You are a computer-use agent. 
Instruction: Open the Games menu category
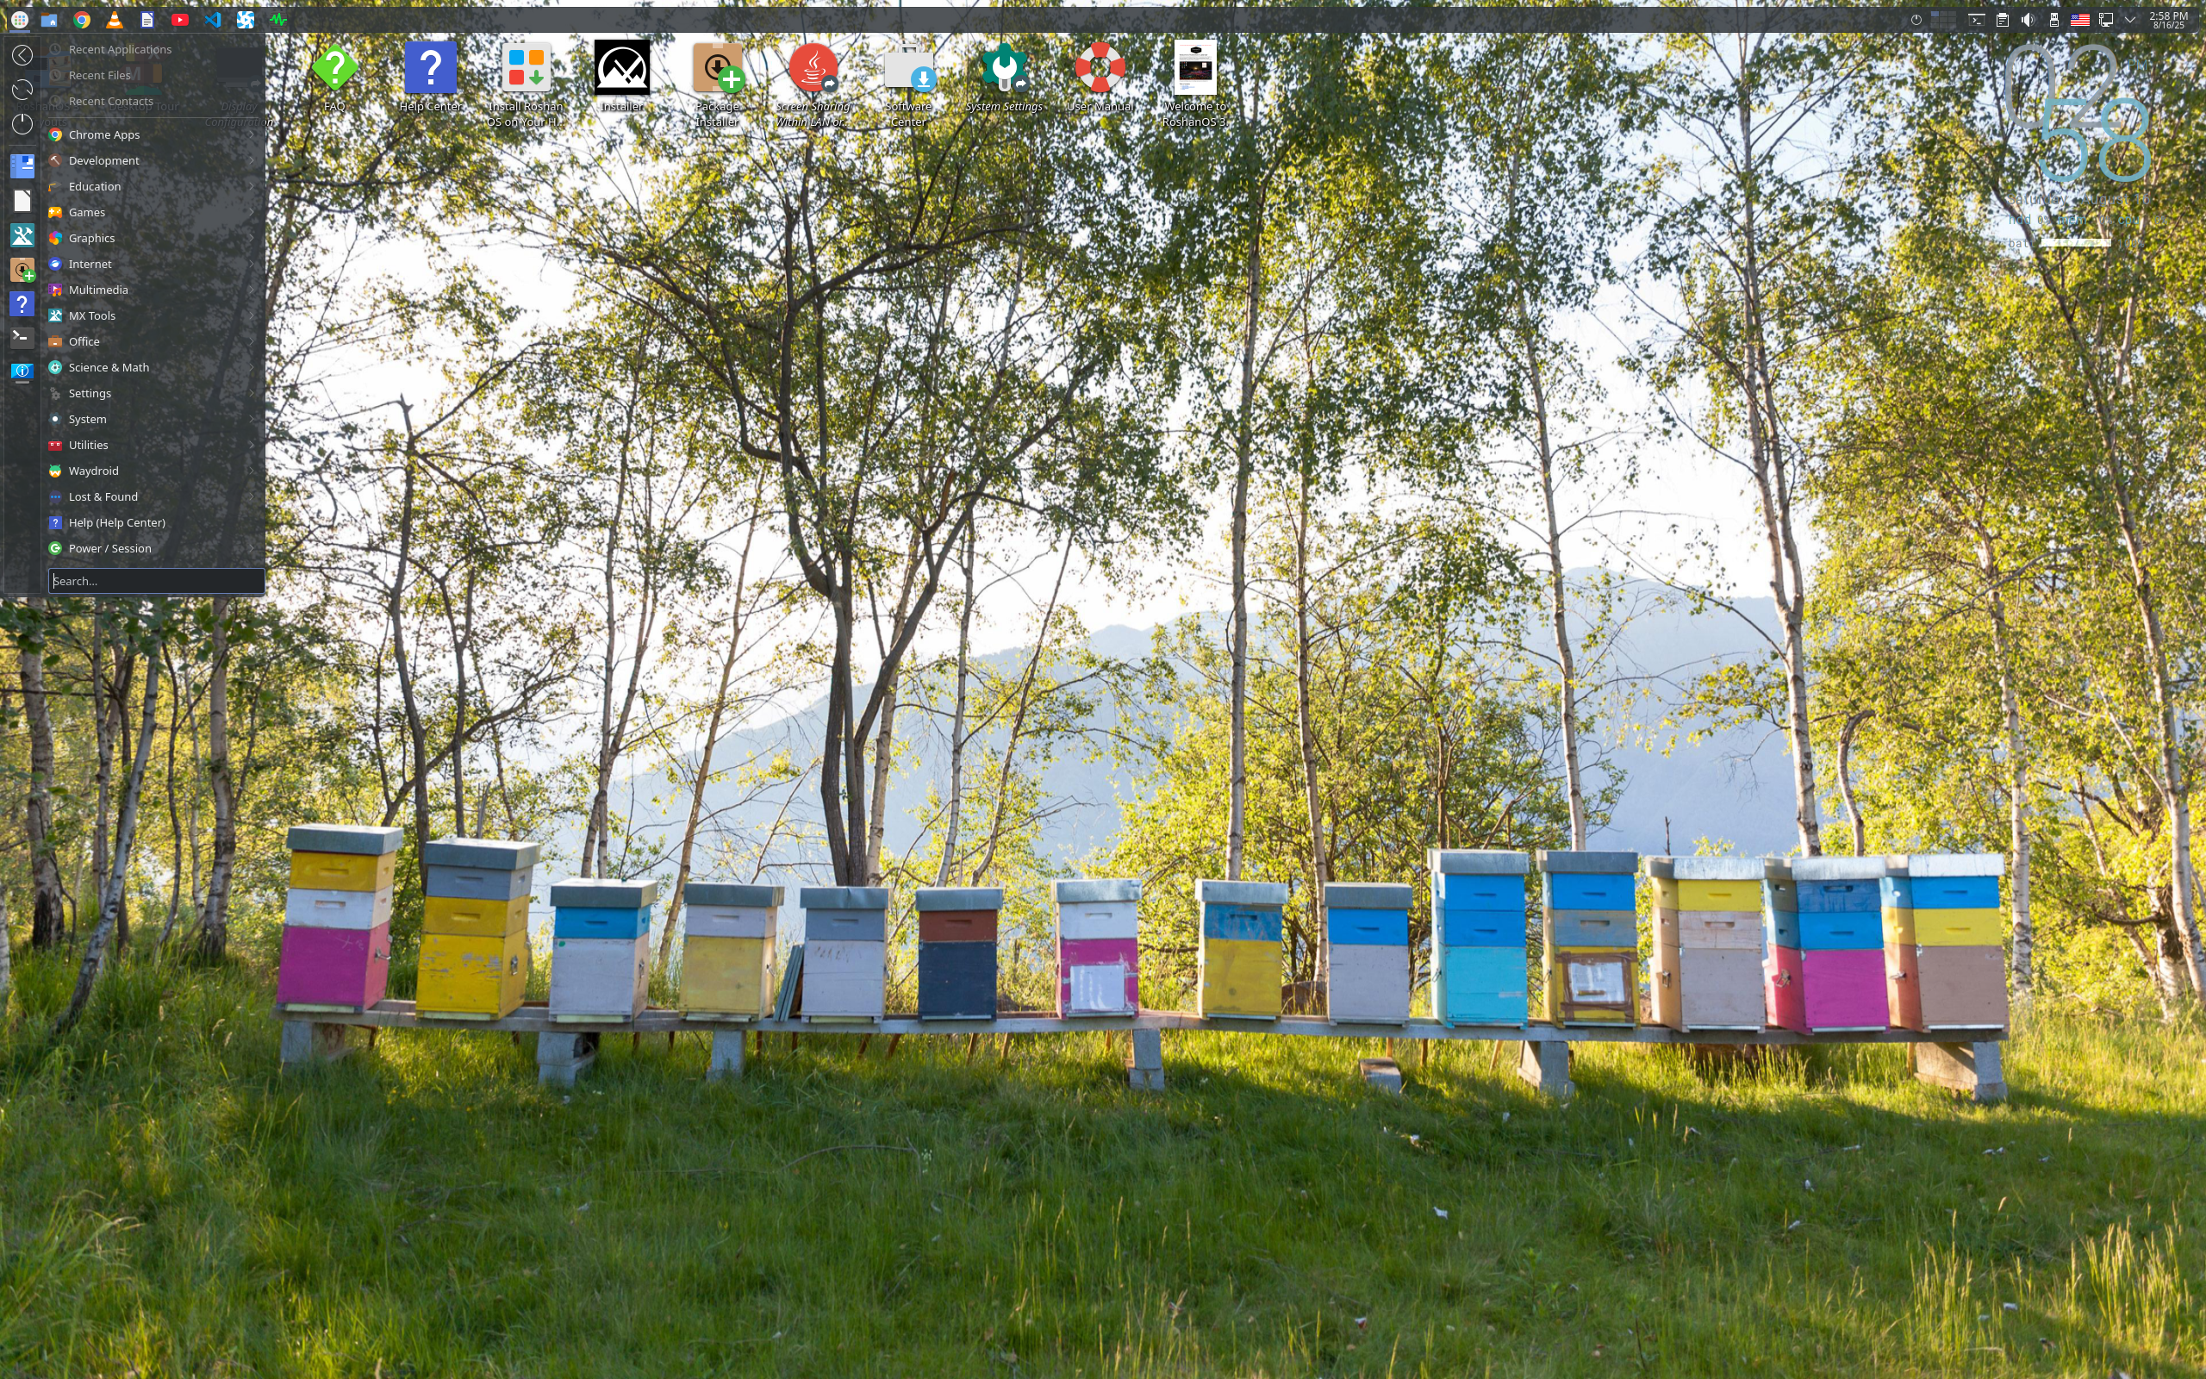[x=154, y=213]
